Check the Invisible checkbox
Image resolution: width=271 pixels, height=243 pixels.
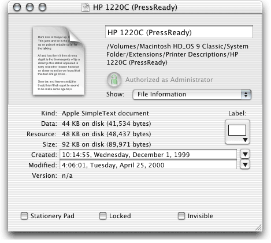[x=181, y=216]
